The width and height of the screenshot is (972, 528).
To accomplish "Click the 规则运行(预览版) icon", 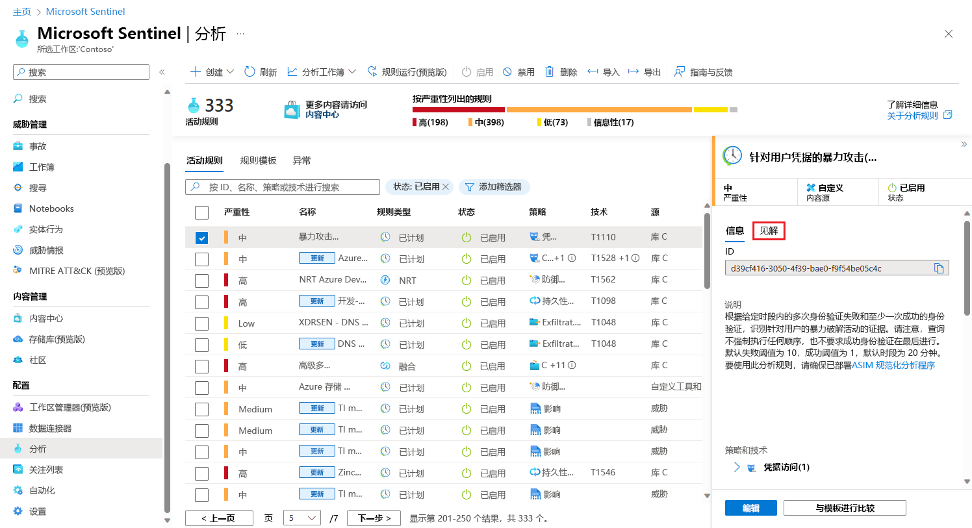I will 372,71.
